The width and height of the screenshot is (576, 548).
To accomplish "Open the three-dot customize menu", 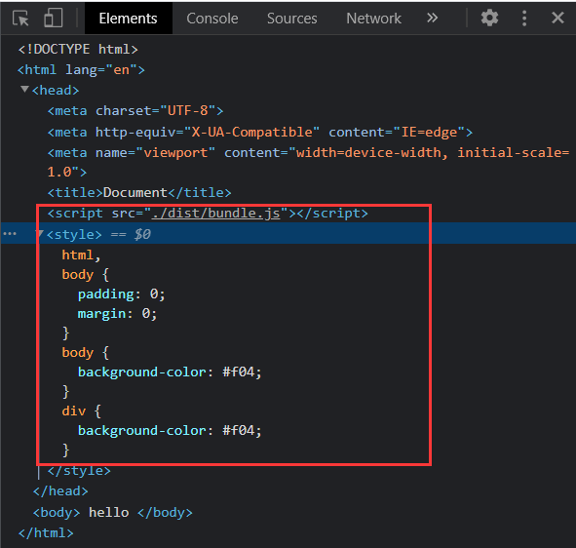I will [524, 18].
